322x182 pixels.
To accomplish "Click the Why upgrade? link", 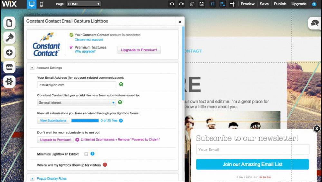I will click(85, 51).
